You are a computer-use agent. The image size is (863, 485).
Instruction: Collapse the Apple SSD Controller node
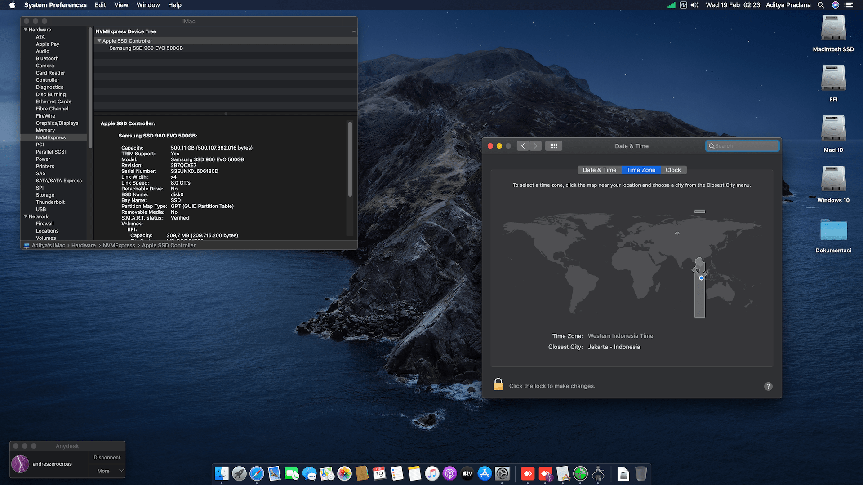pyautogui.click(x=99, y=41)
